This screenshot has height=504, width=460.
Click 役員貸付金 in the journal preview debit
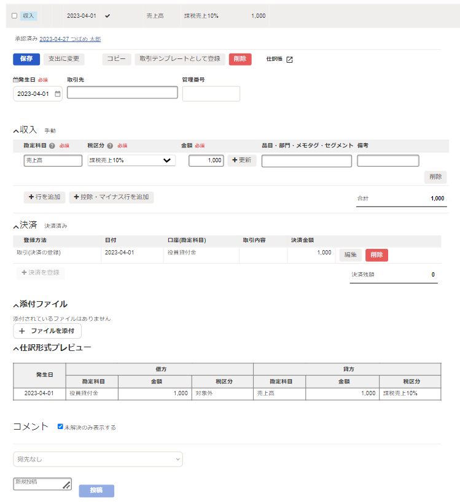(84, 393)
